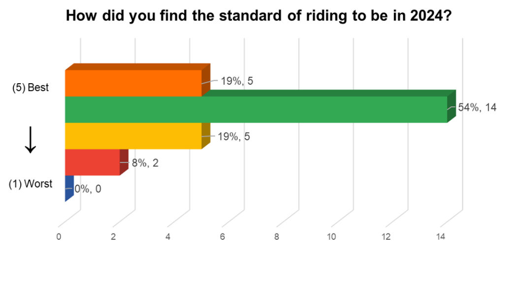
Task: Click the yellow 19% bar
Action: tap(137, 136)
